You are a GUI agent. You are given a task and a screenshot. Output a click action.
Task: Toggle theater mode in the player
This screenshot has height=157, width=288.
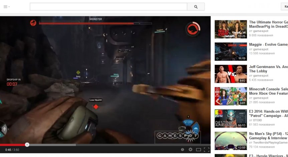pos(199,150)
